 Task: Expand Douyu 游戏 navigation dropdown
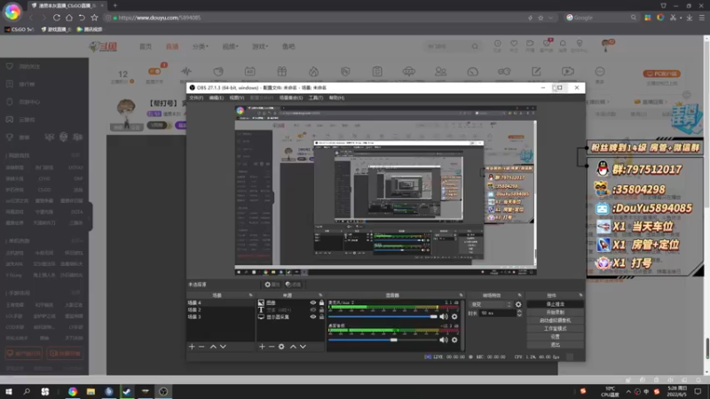pyautogui.click(x=260, y=47)
